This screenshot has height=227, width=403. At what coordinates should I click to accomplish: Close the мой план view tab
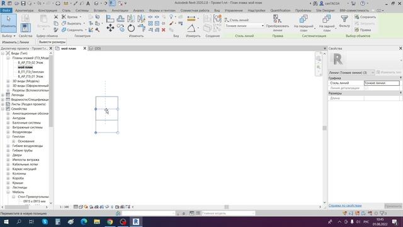click(x=85, y=49)
